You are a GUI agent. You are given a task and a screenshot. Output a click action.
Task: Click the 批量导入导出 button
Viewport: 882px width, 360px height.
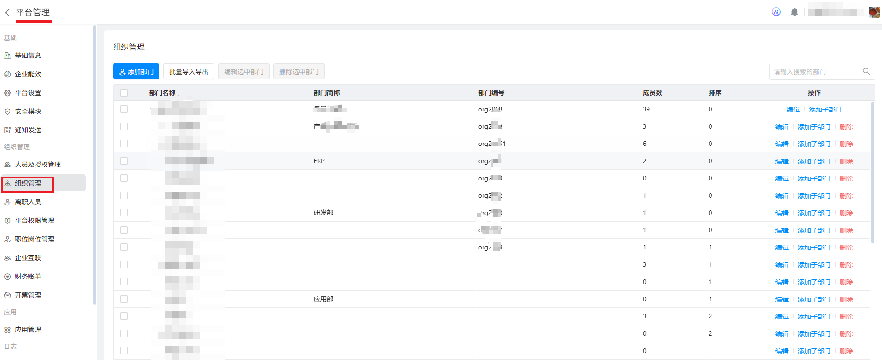click(188, 71)
